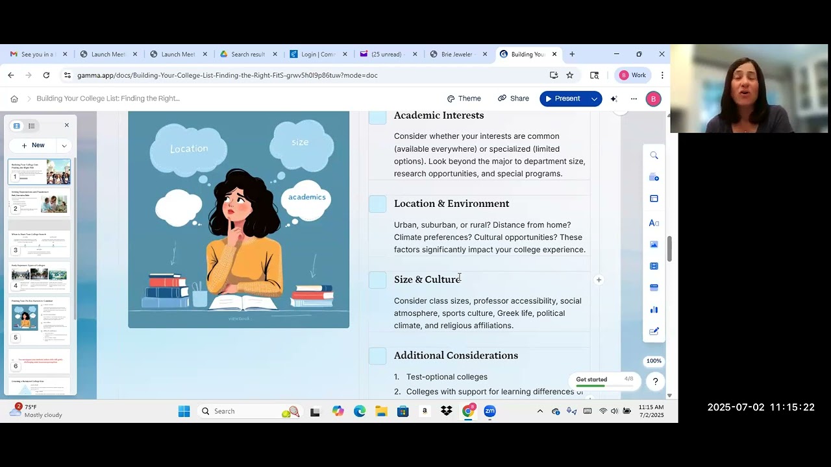Image resolution: width=831 pixels, height=467 pixels.
Task: Open the text formatting icon
Action: click(654, 223)
